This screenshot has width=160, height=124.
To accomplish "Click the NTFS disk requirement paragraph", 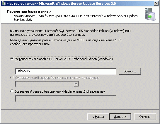I will point(66,42).
